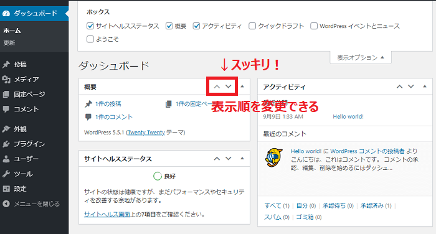The image size is (436, 234).
Task: Click the user icon beside ユーザー
Action: 6,159
